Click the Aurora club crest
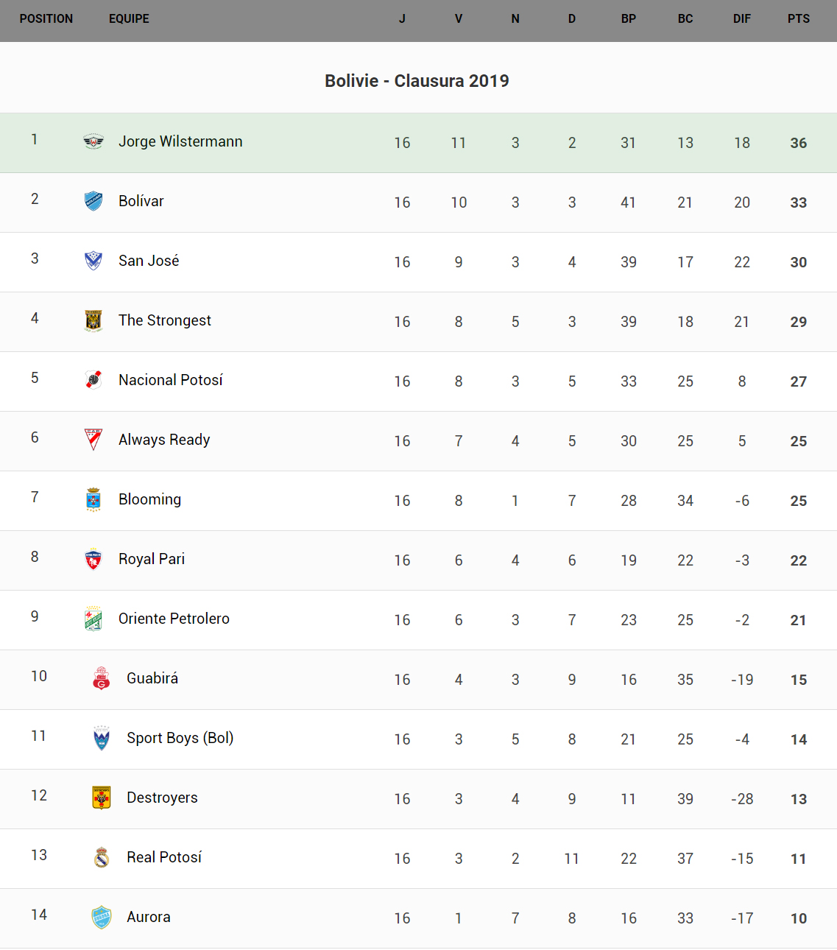837x950 pixels. pos(102,917)
